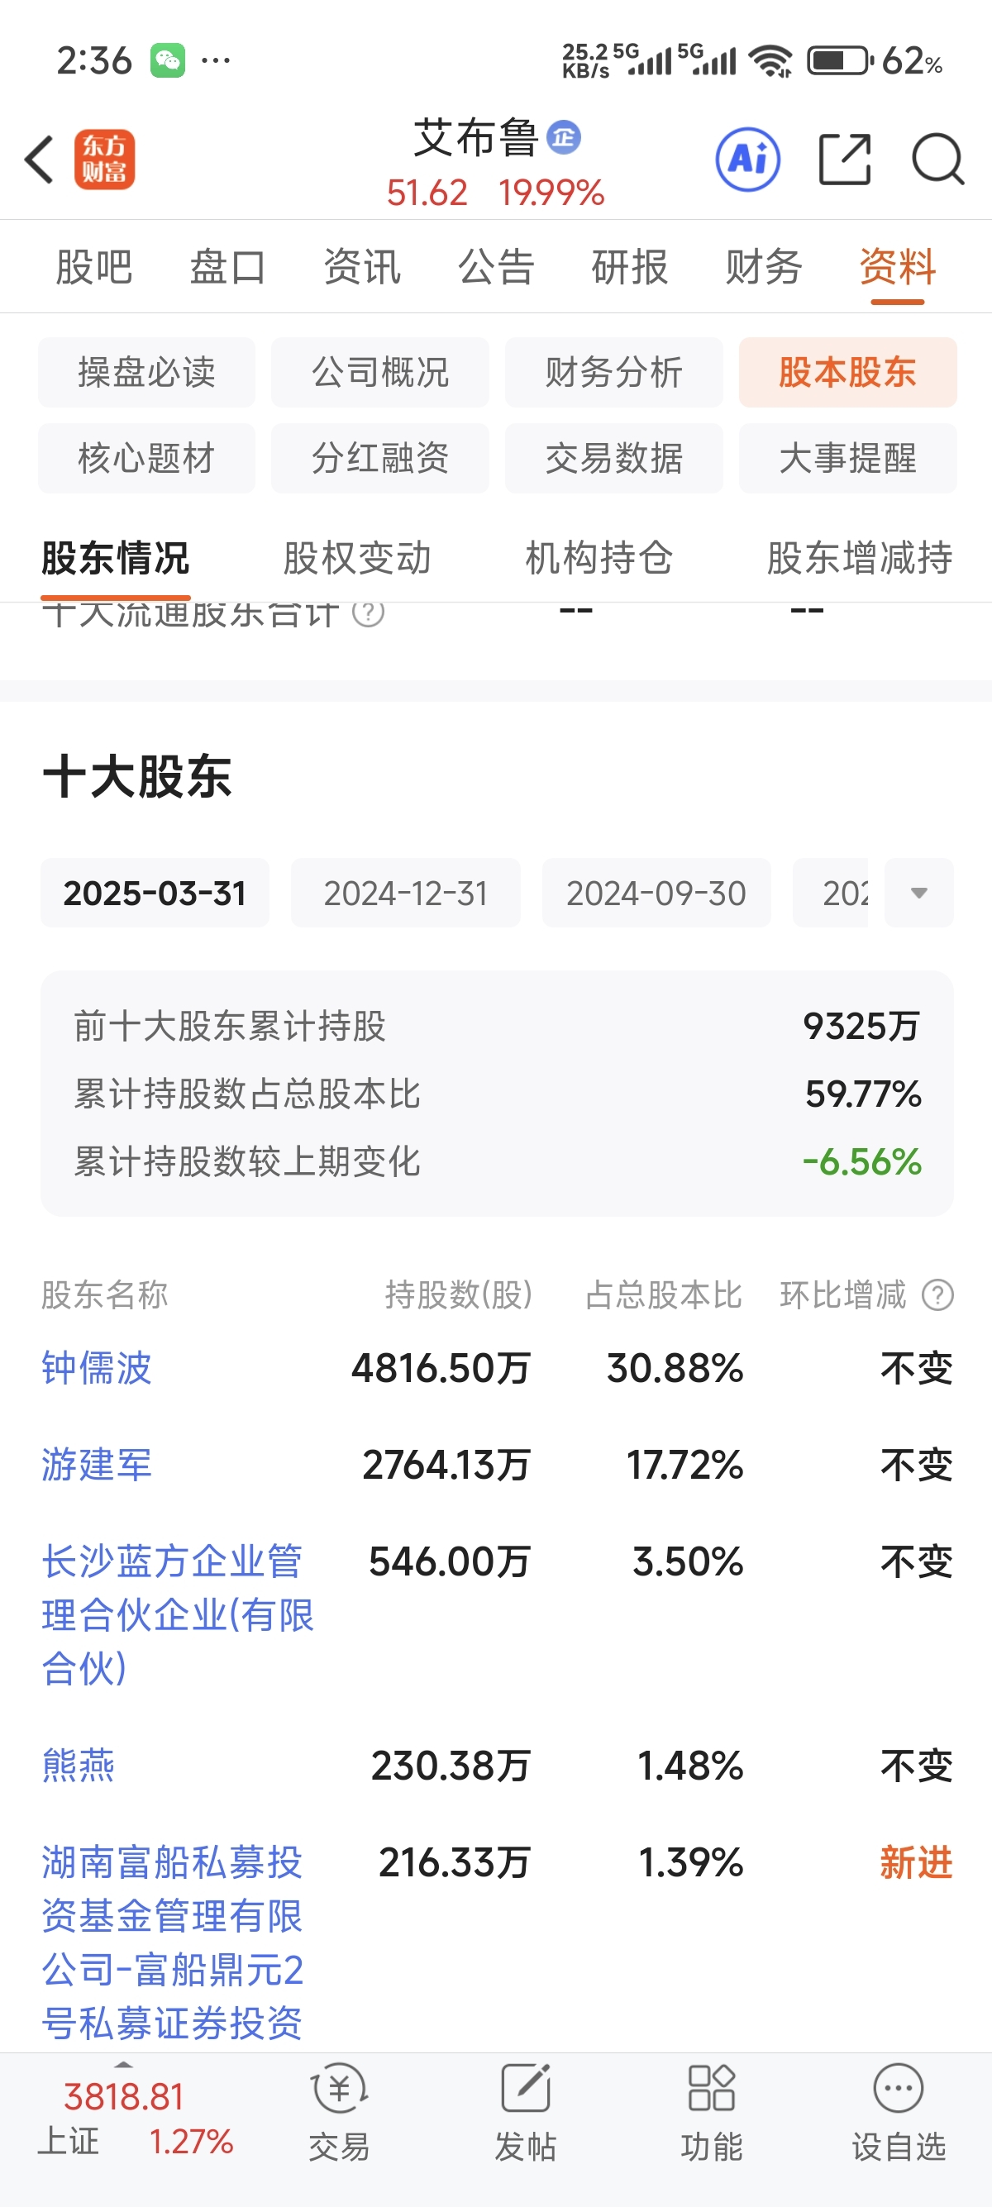The image size is (992, 2207).
Task: Tap the 持股数(股) column header
Action: coord(459,1294)
